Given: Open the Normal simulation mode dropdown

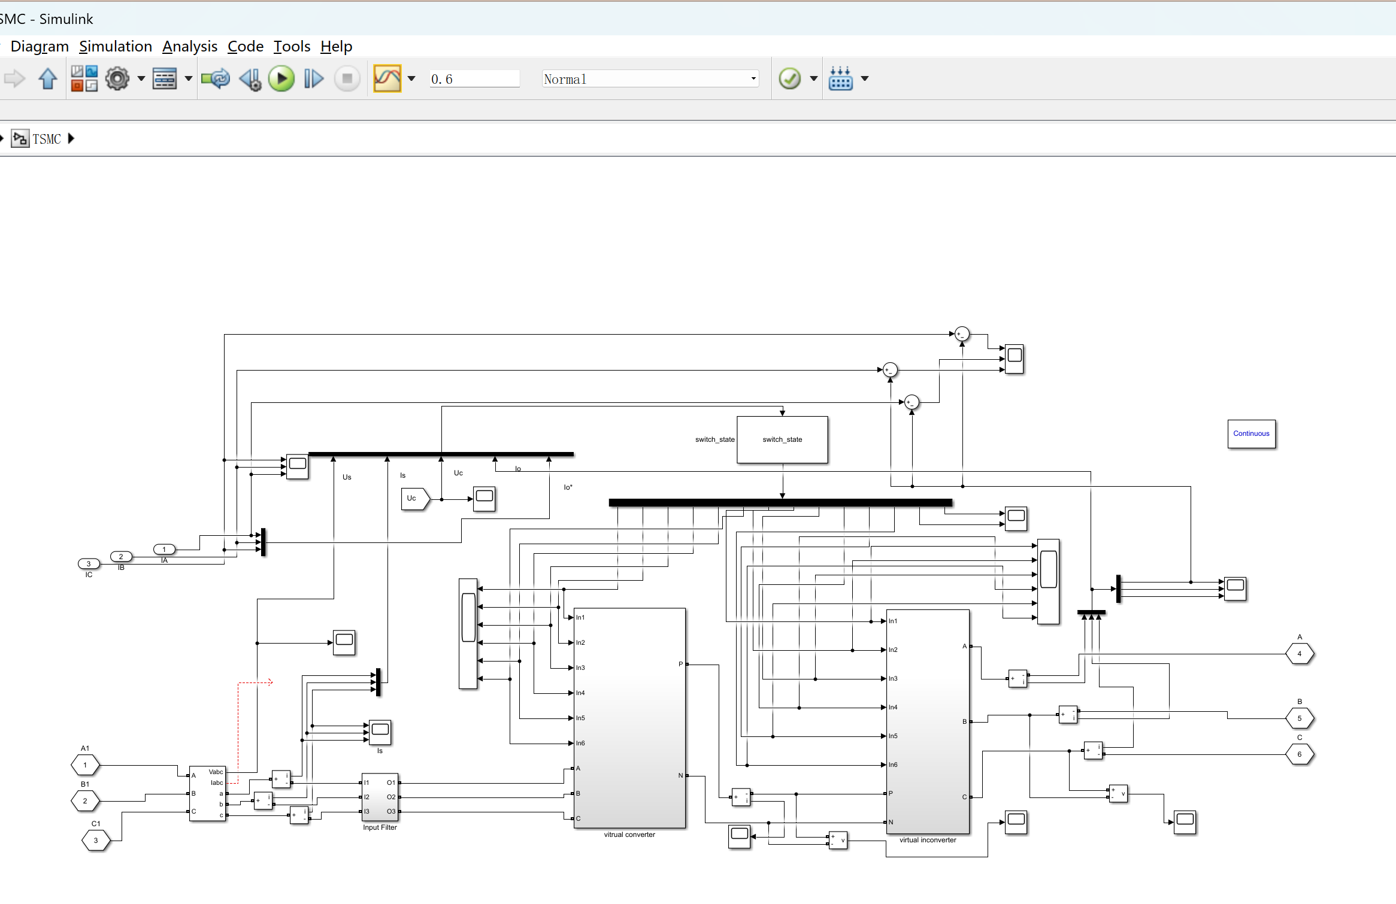Looking at the screenshot, I should point(650,79).
